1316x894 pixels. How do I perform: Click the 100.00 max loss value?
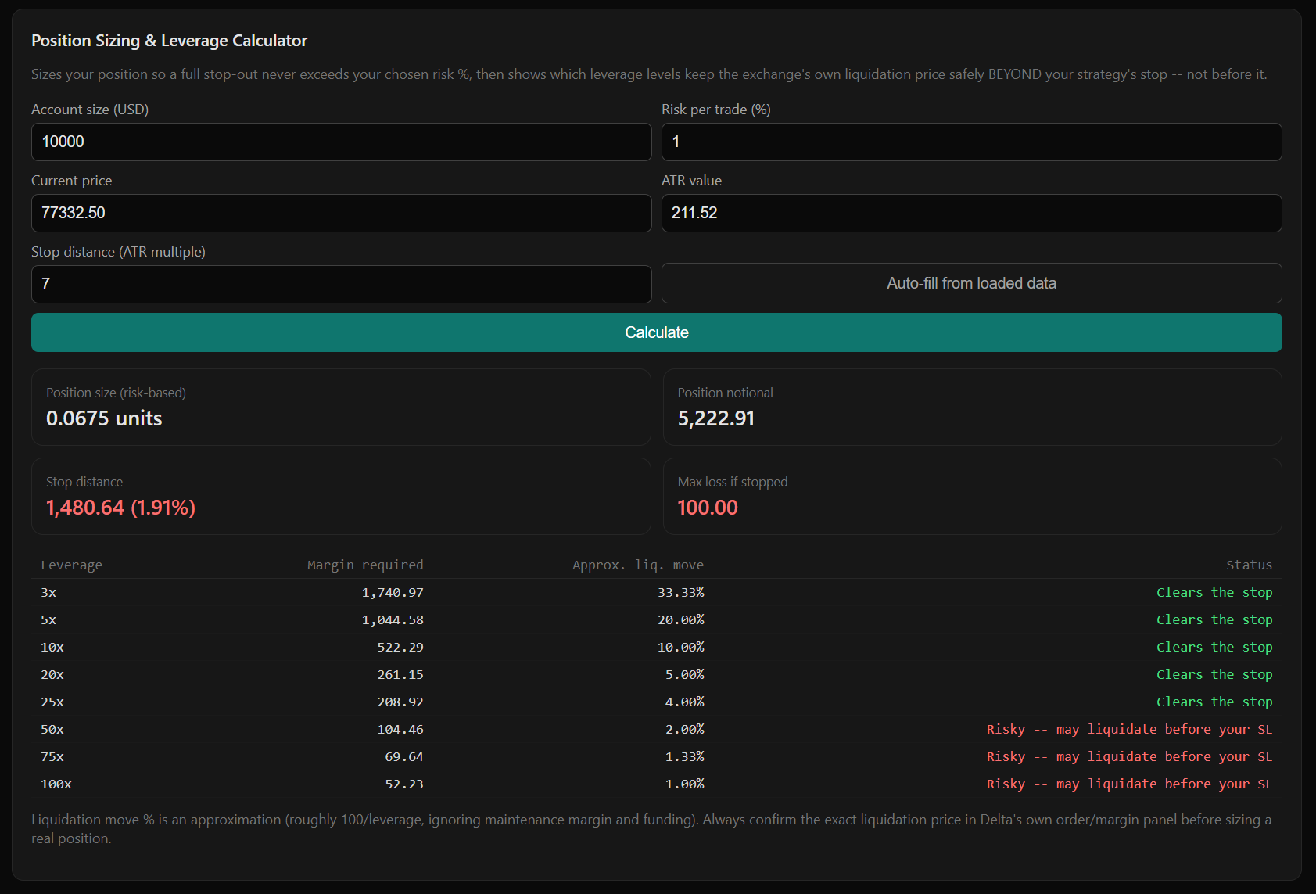click(x=708, y=508)
